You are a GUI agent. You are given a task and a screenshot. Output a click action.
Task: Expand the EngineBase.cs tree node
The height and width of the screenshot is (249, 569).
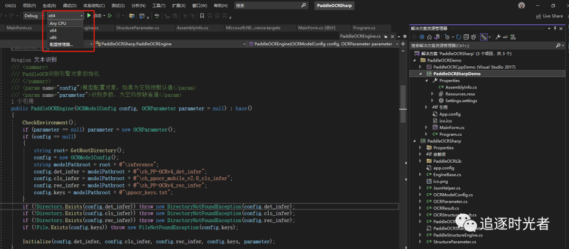tap(420, 175)
